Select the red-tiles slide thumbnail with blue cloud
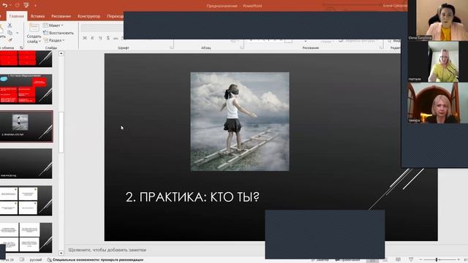Viewport: 468px width, 263px height. click(x=26, y=89)
